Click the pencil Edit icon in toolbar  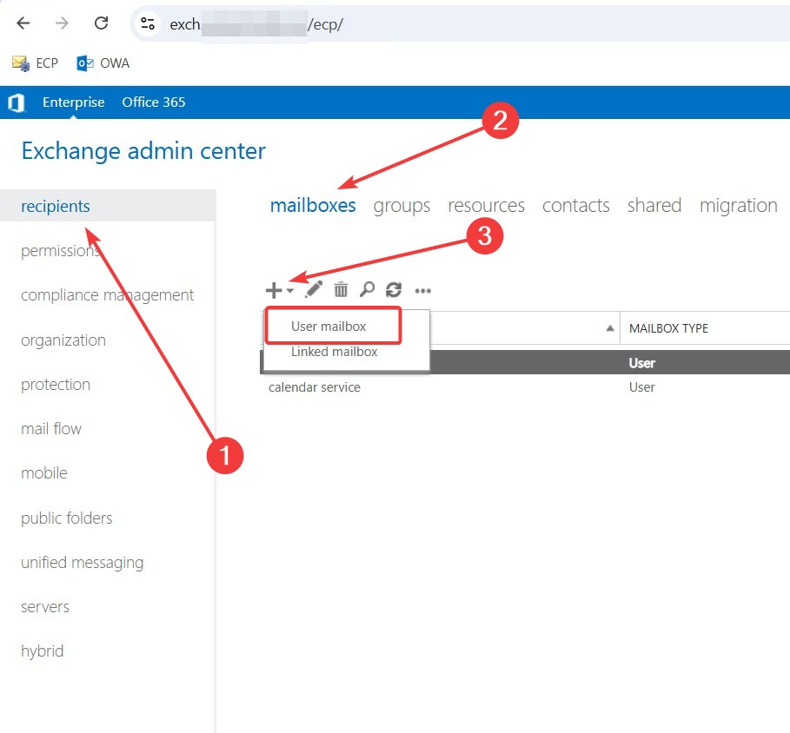click(314, 290)
